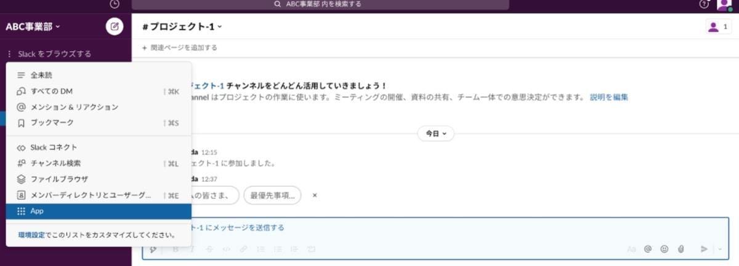Open メンバーディレクトリとユーザーグ... entry
The width and height of the screenshot is (739, 266).
[99, 195]
